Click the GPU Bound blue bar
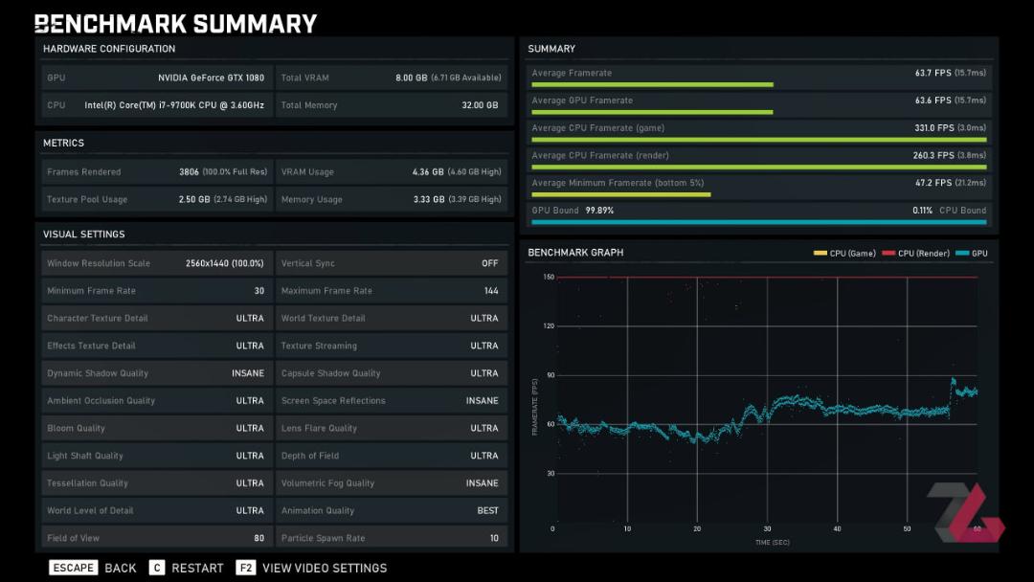The height and width of the screenshot is (582, 1034). click(759, 222)
